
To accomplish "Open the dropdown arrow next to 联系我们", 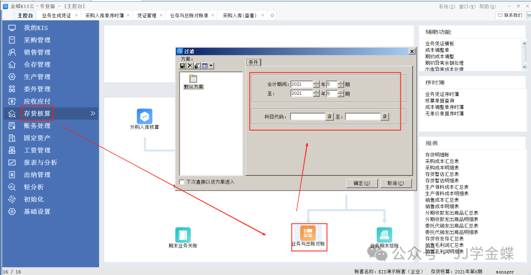I will click(x=529, y=15).
